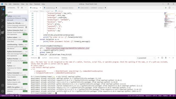This screenshot has height=99, width=176.
Task: Open the File menu
Action: 6,4
